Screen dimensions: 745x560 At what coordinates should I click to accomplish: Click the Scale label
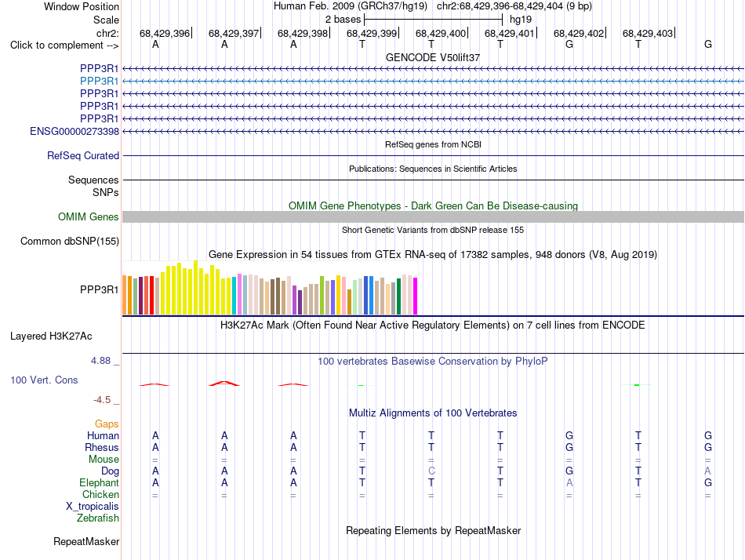[106, 20]
